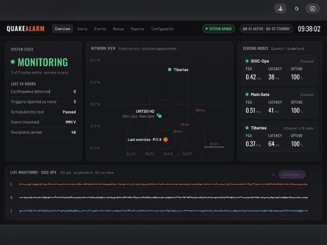Go to the Events tab
This screenshot has height=245, width=327.
tap(100, 29)
